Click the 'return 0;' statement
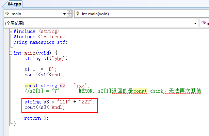This screenshot has width=209, height=136. pyautogui.click(x=36, y=118)
